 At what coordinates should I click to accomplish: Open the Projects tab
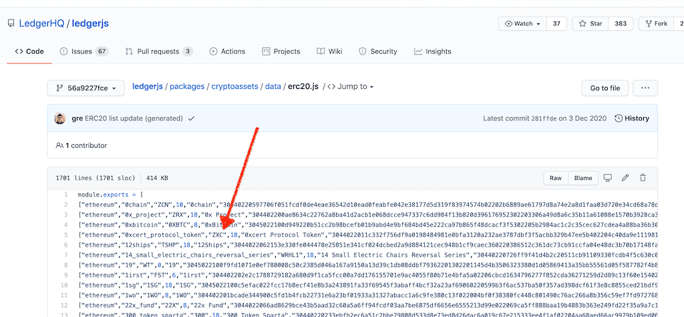tap(281, 51)
